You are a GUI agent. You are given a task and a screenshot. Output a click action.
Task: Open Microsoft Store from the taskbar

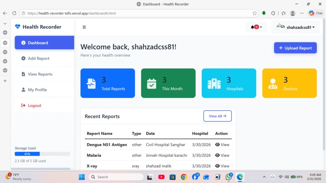tap(172, 177)
